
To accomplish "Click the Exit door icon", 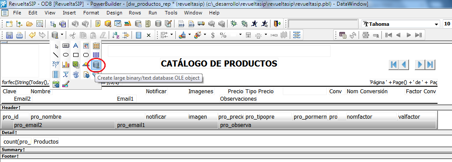I will click(278, 24).
